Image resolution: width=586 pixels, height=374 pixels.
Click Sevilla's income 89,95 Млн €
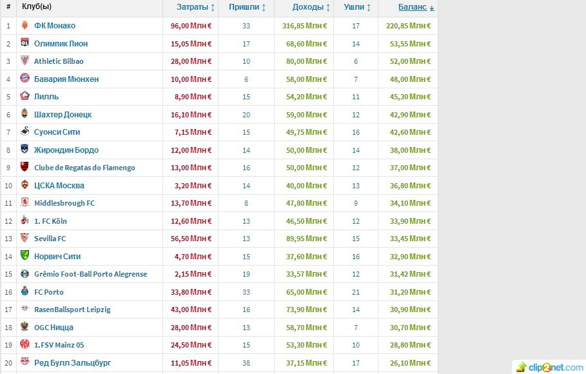click(306, 239)
